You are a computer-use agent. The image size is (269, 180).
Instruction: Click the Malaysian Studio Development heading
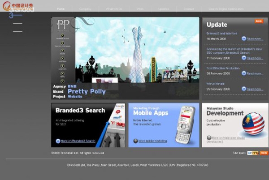point(225,111)
